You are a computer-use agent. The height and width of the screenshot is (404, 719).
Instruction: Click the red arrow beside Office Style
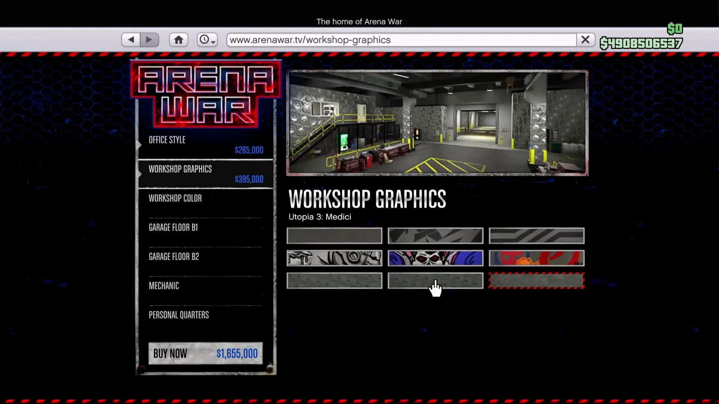139,145
